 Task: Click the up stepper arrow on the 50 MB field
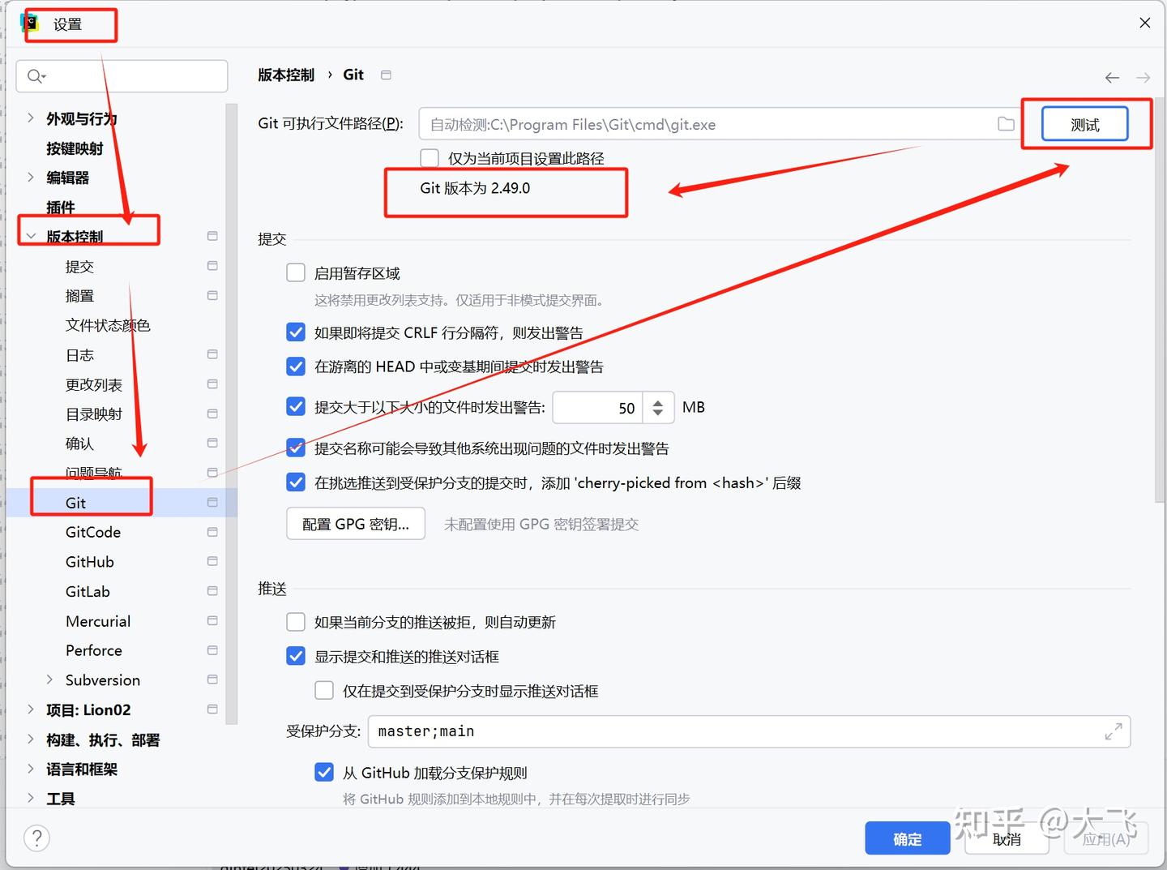(x=658, y=401)
